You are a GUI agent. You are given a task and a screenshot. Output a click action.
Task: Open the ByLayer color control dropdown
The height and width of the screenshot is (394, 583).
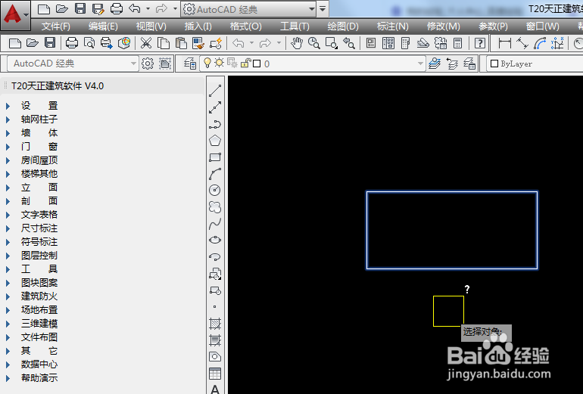coord(534,64)
